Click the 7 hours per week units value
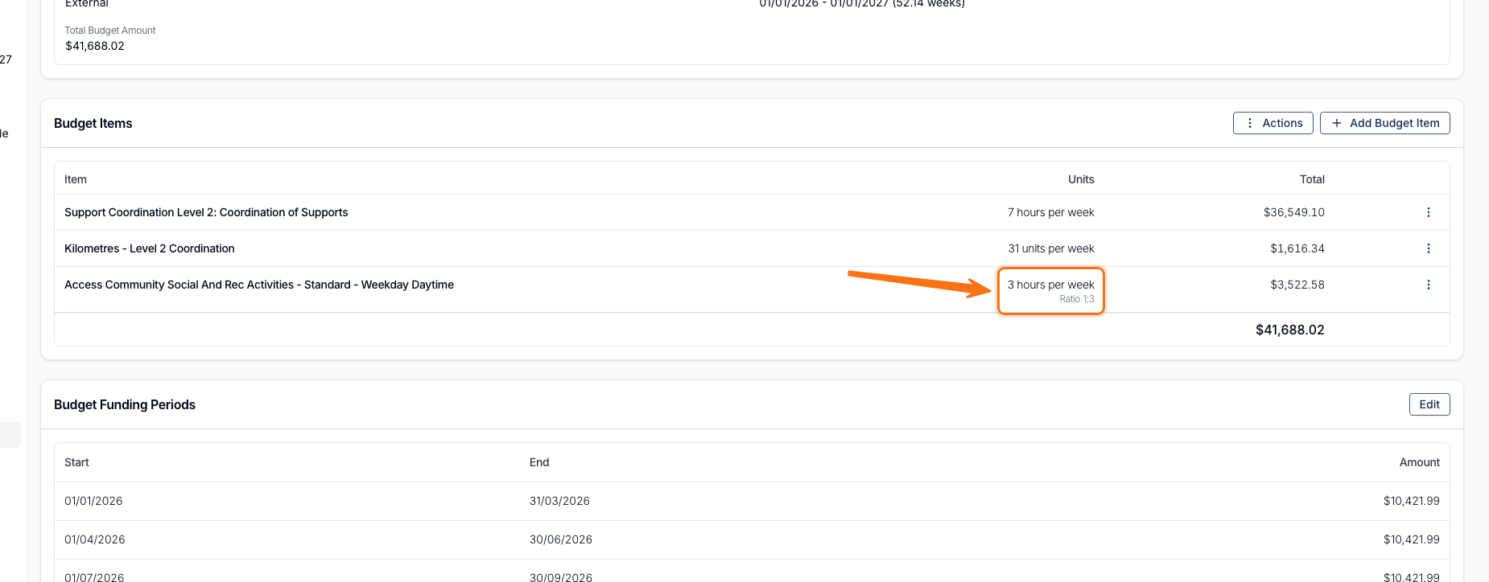This screenshot has width=1489, height=582. pos(1051,212)
